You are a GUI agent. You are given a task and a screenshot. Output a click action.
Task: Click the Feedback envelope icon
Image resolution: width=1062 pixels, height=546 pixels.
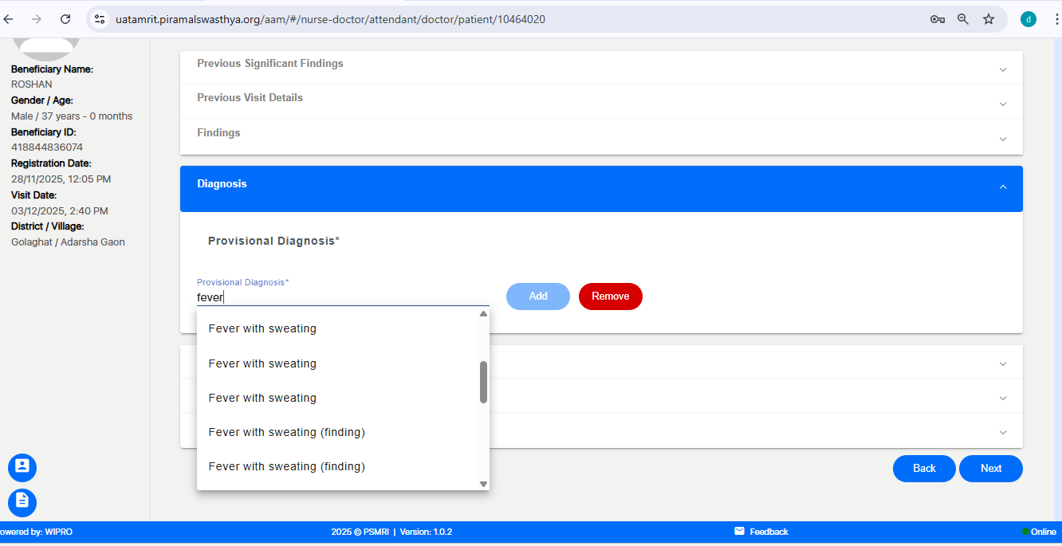click(x=739, y=532)
